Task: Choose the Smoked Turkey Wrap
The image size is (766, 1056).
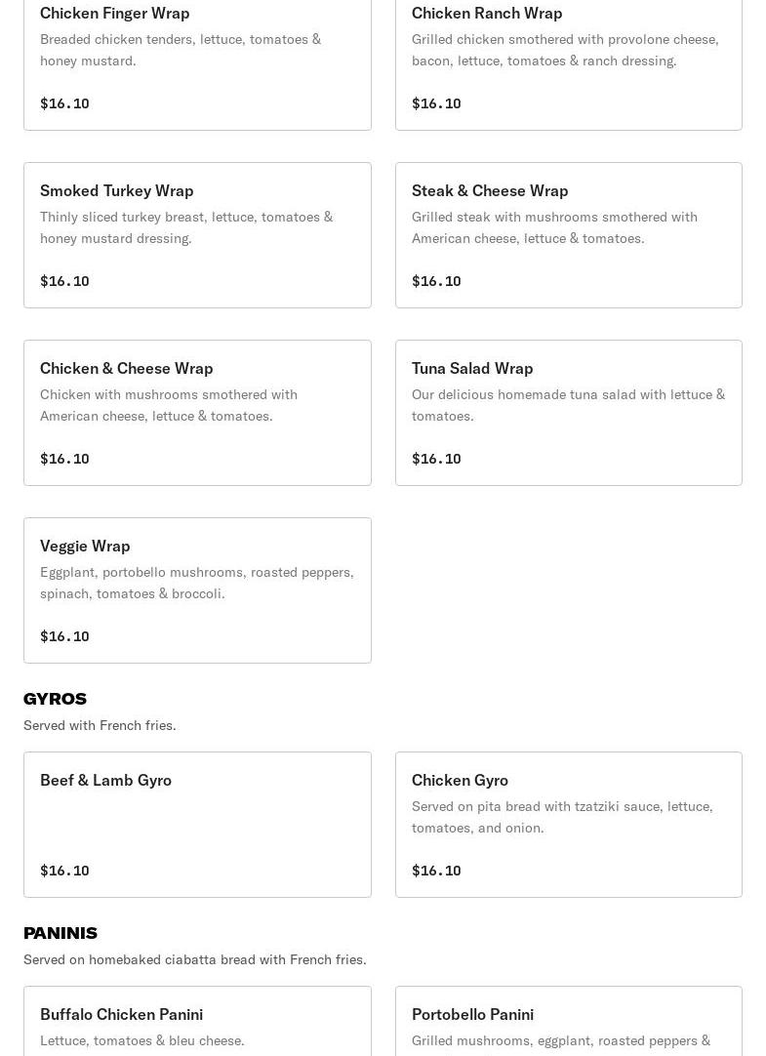Action: click(197, 235)
